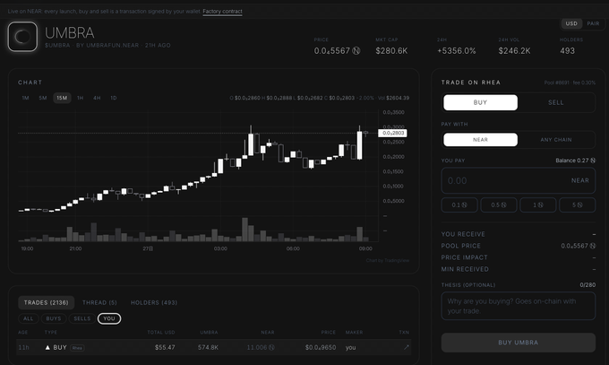Filter trades by ALL

pos(29,318)
